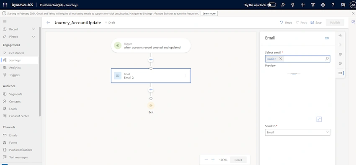Open Consent center in the sidebar
Screen dimensions: 356x165
coord(19,116)
